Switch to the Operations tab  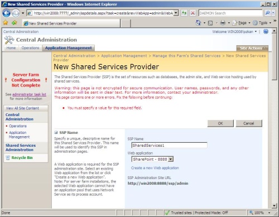coord(30,48)
